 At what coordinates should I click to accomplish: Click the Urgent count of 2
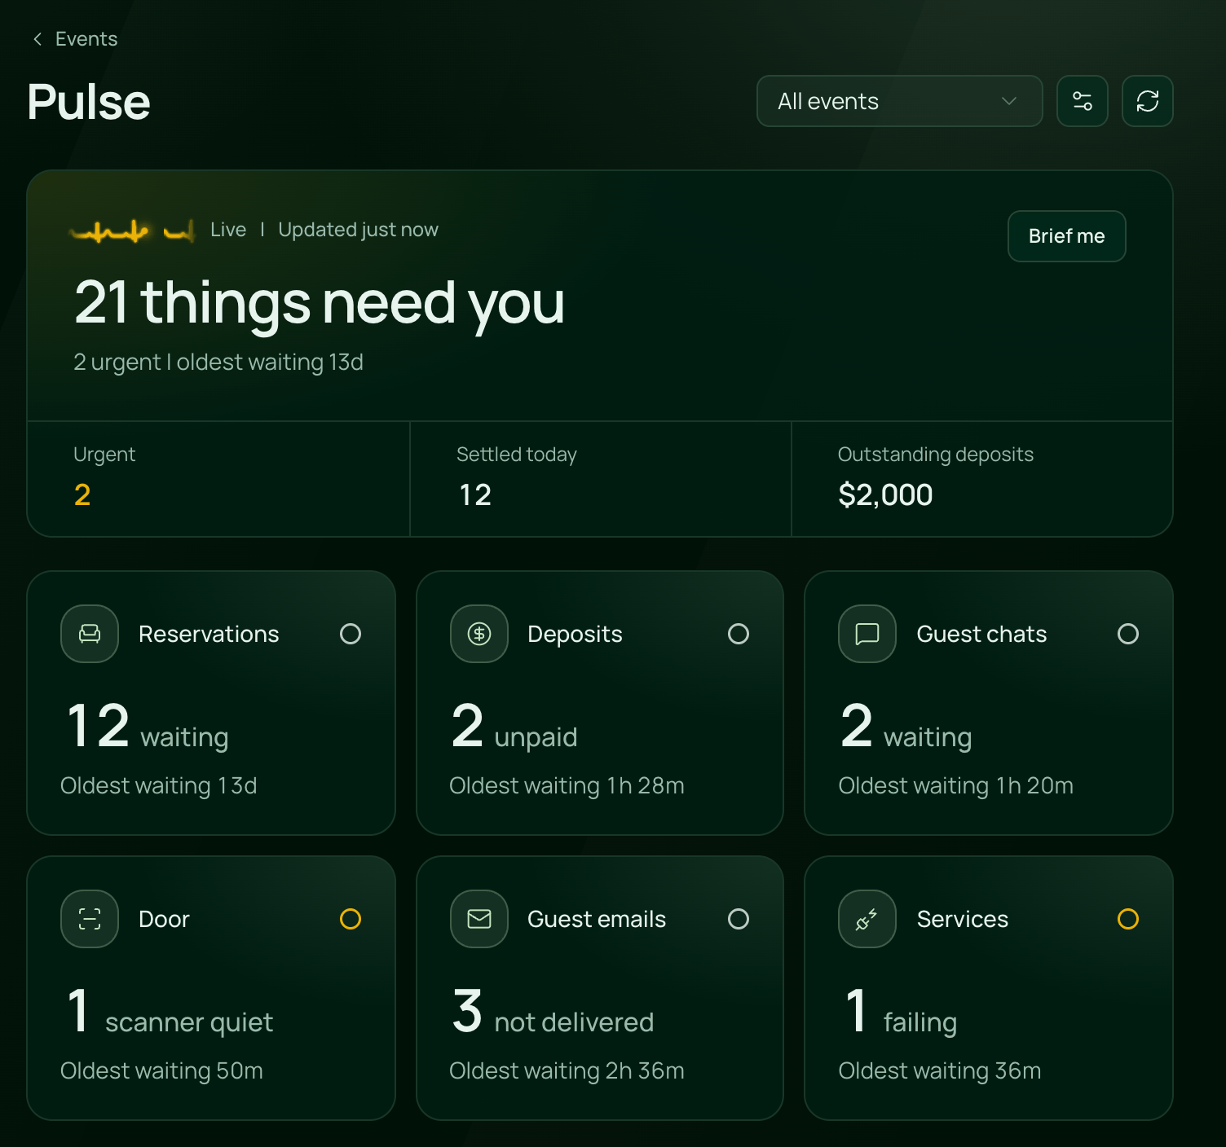click(82, 494)
